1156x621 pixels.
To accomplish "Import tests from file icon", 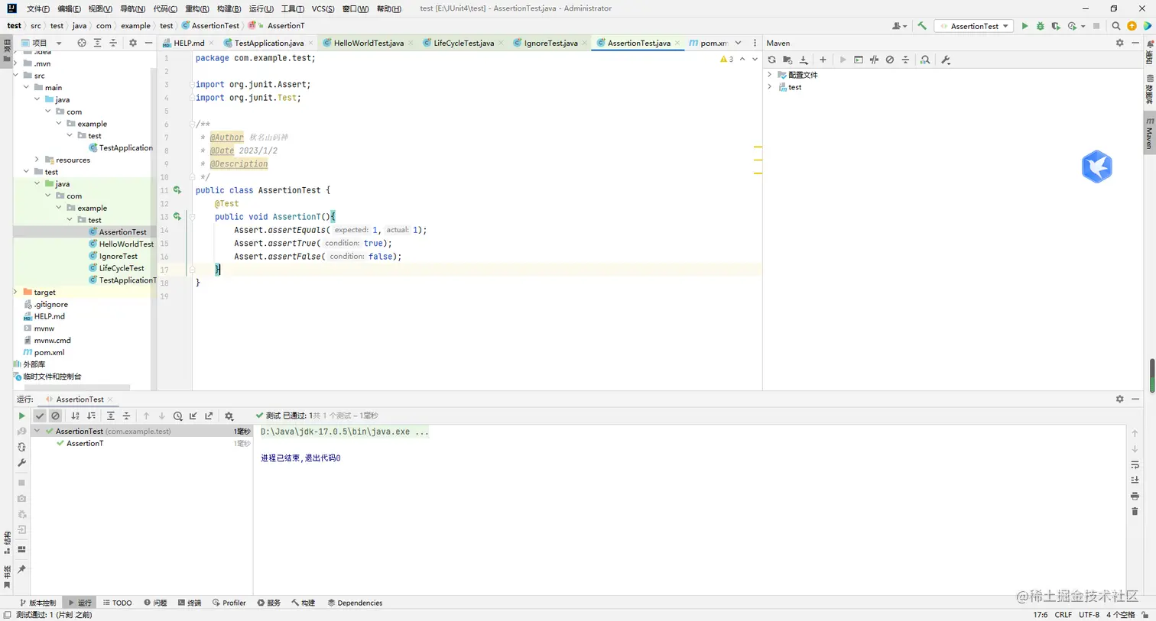I will click(193, 416).
